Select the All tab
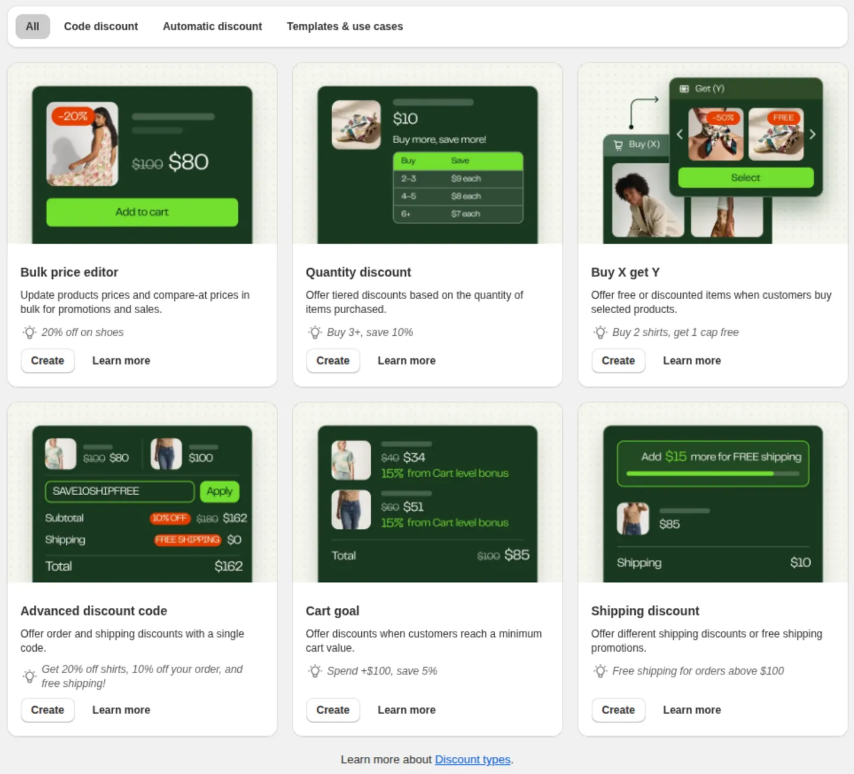This screenshot has height=774, width=854. coord(33,27)
